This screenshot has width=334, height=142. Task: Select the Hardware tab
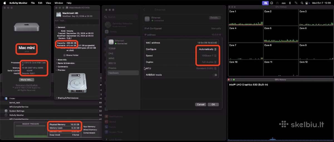pyautogui.click(x=123, y=73)
